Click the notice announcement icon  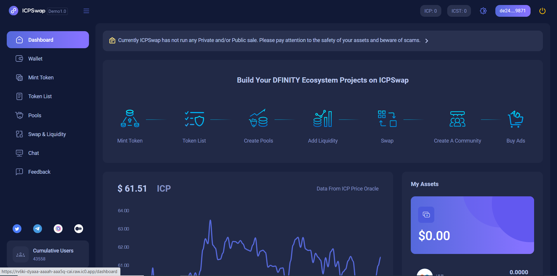112,41
